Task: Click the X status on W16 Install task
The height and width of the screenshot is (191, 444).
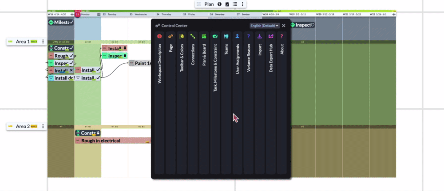Action: point(71,70)
